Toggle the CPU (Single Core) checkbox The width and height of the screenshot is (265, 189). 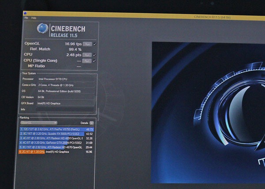(95, 60)
